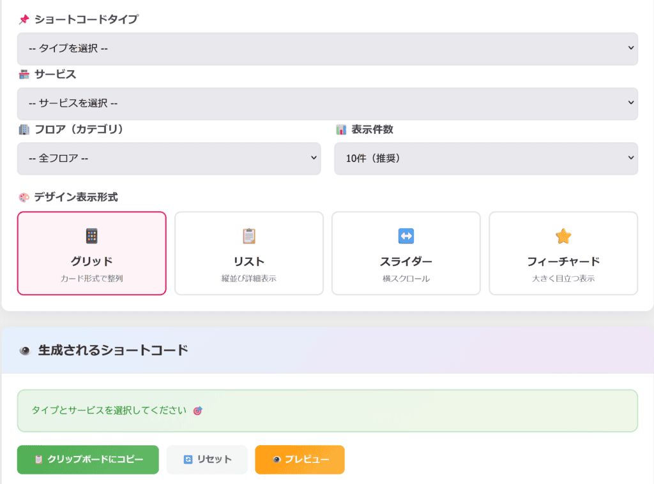Choose the リスト layout option

click(248, 254)
